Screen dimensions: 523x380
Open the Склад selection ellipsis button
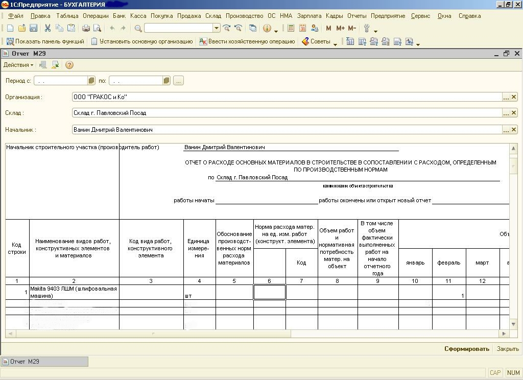(x=506, y=113)
